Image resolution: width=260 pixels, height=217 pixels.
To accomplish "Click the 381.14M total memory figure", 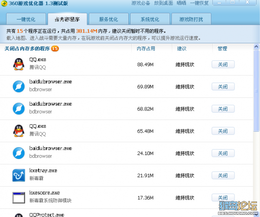I will click(x=87, y=31).
